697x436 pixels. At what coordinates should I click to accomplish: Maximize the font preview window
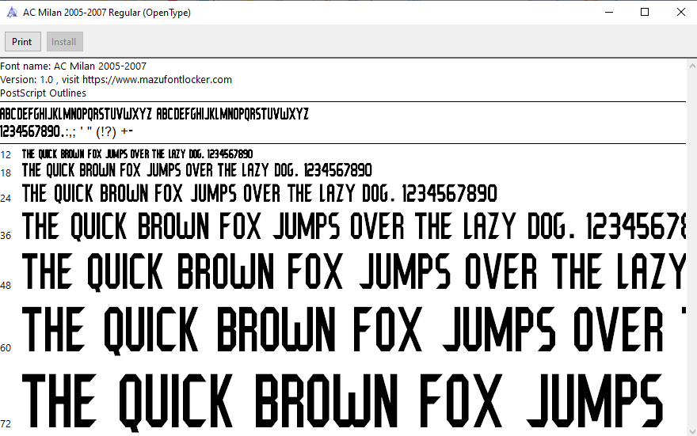point(645,13)
